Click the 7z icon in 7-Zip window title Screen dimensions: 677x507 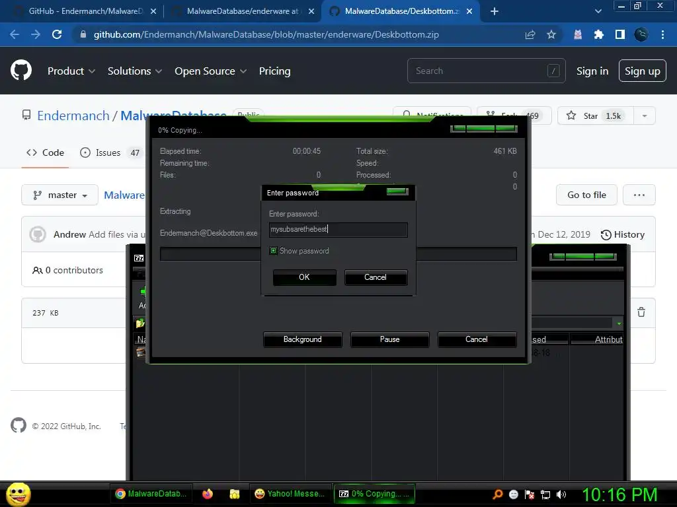pyautogui.click(x=139, y=258)
